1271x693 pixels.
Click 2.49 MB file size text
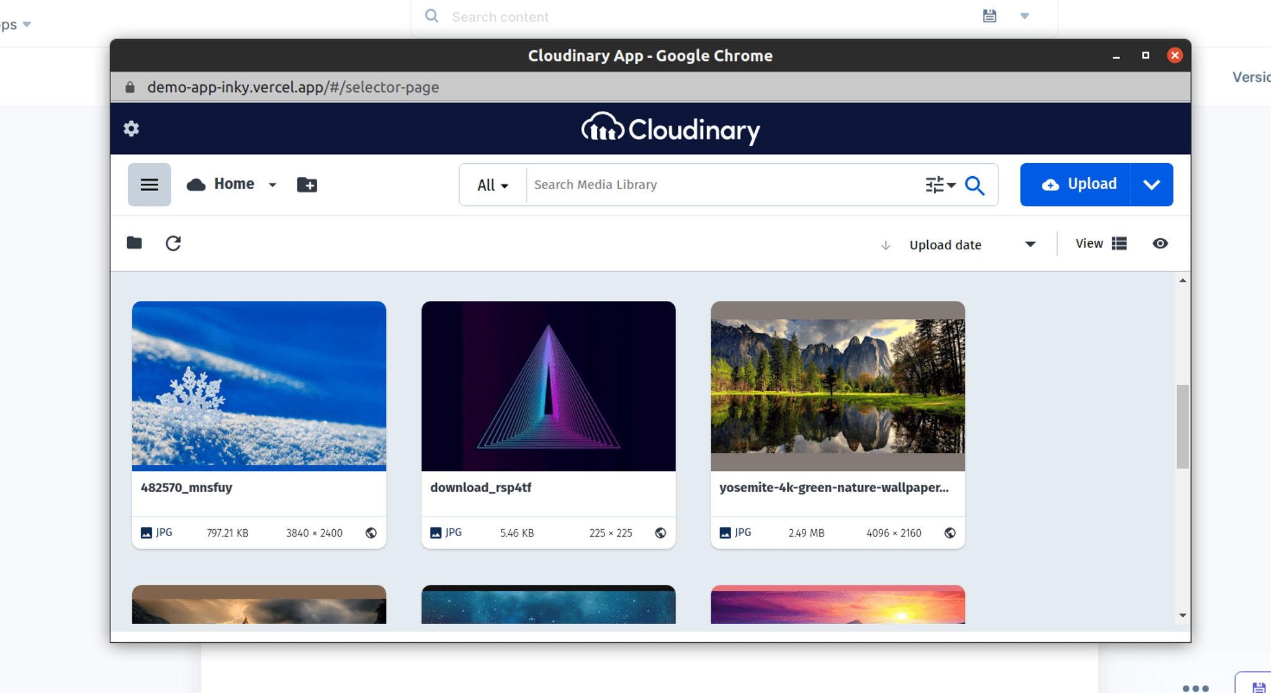806,533
